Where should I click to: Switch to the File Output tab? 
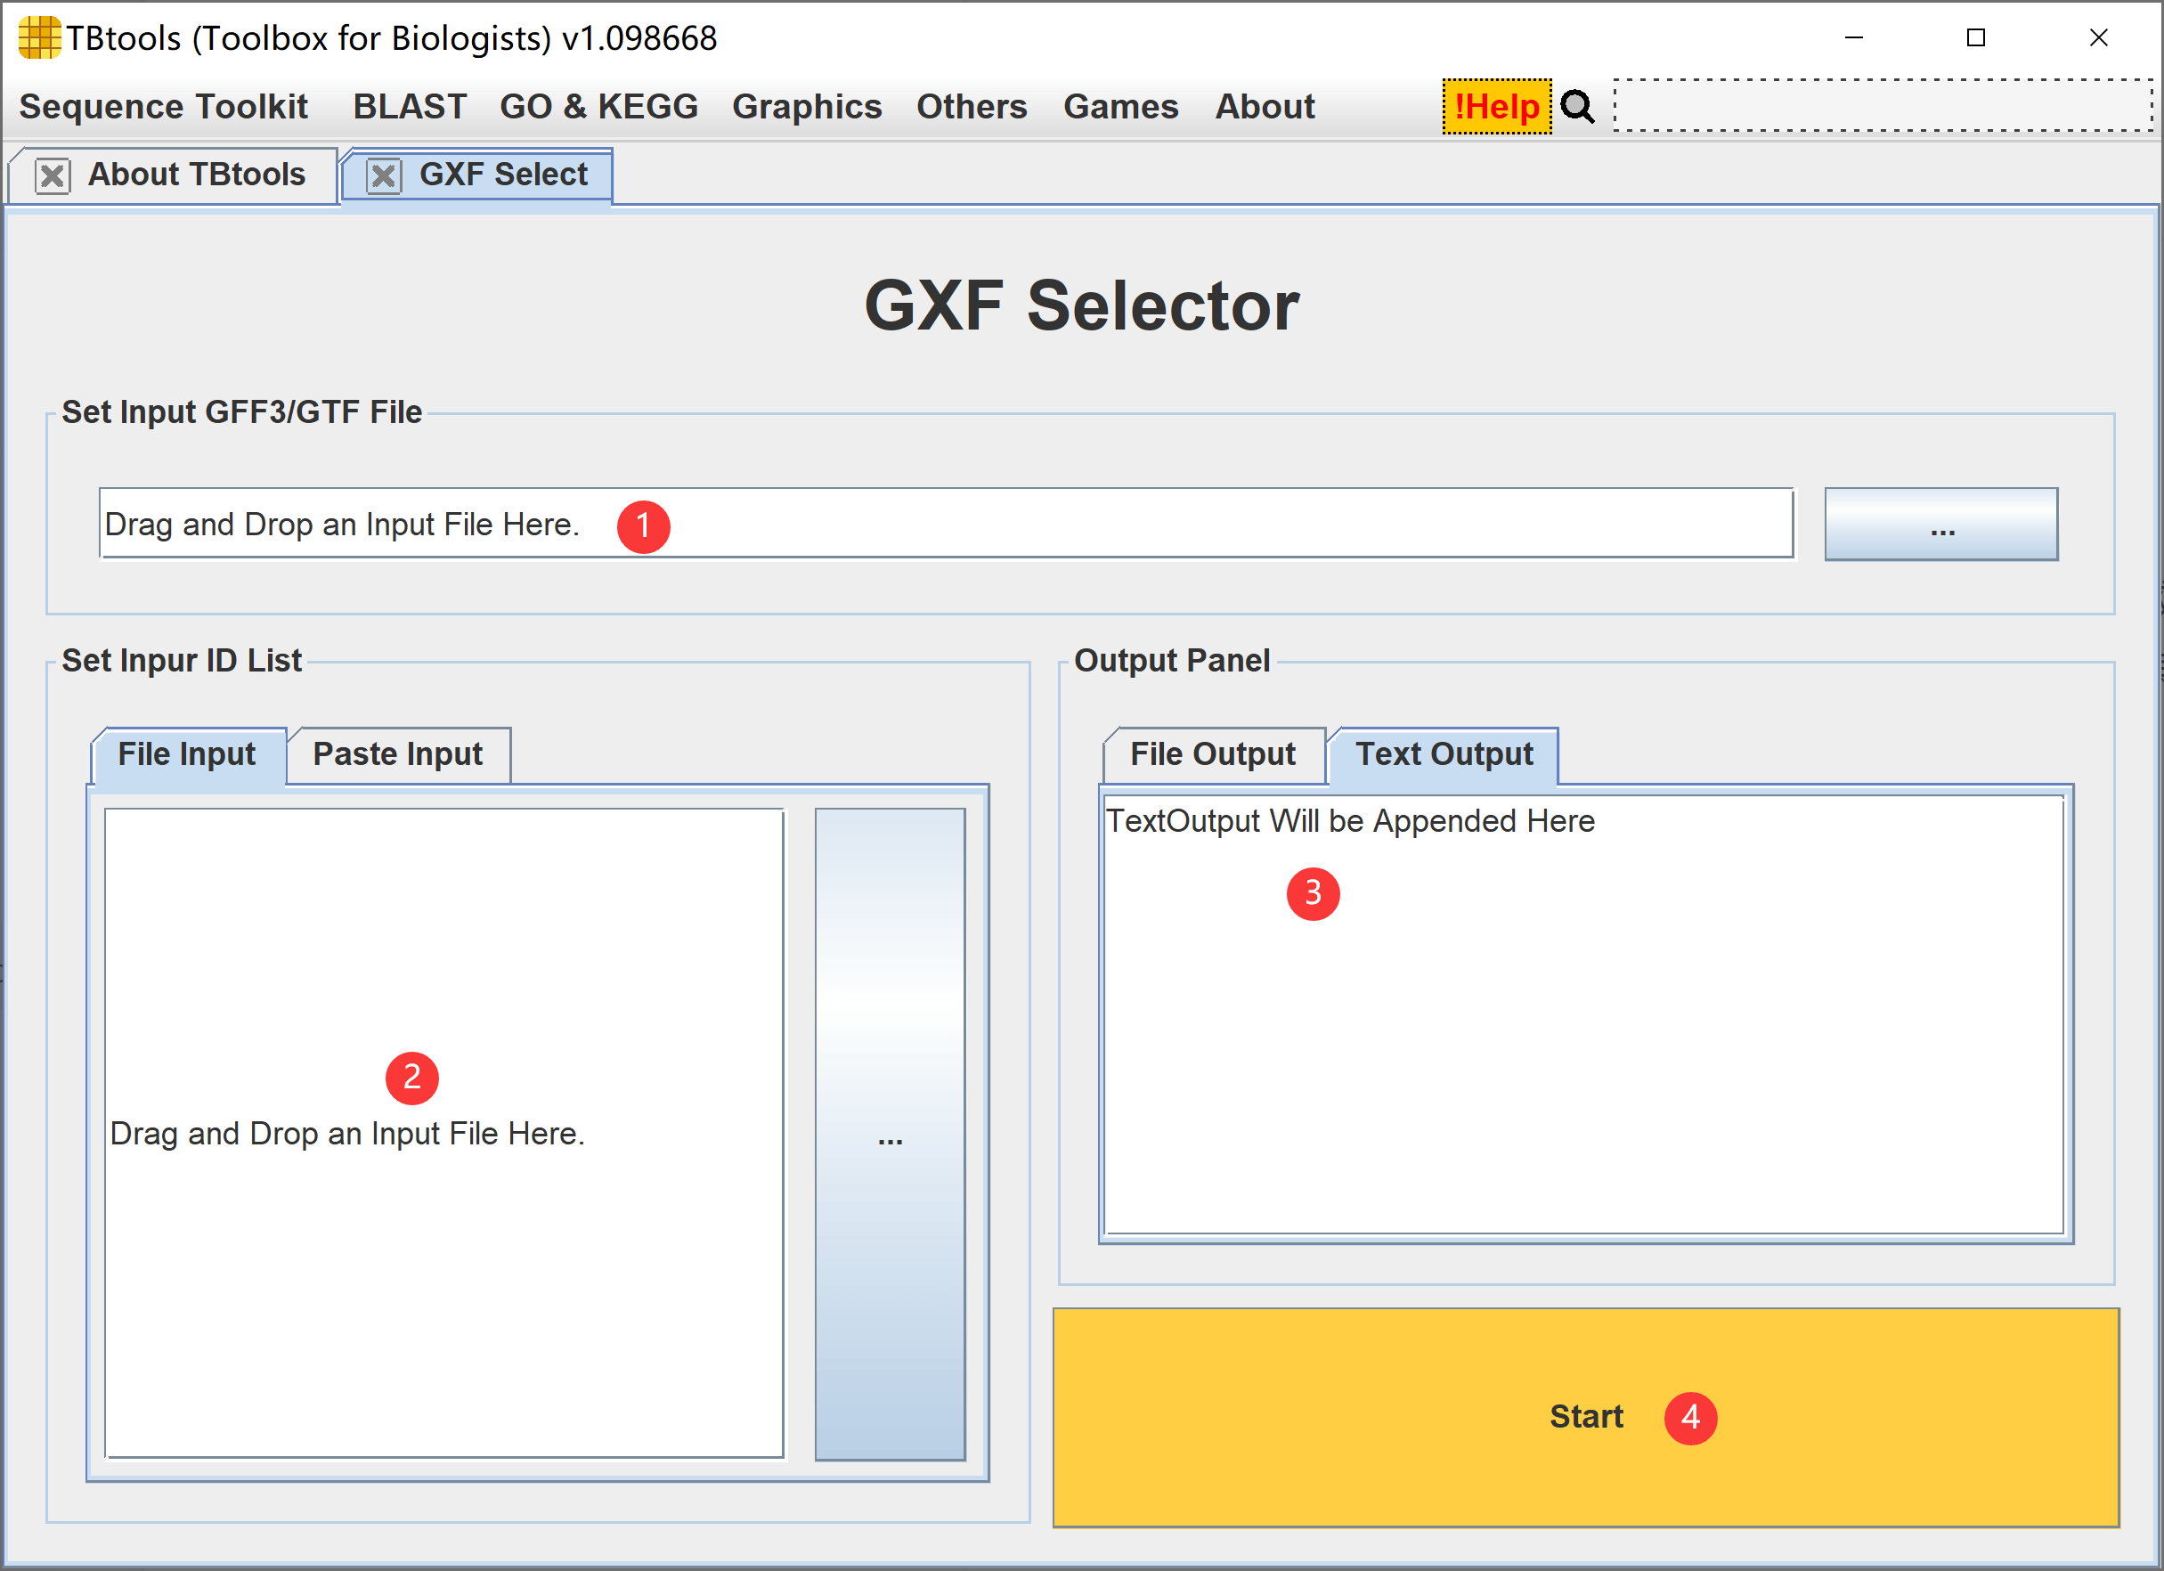click(x=1212, y=755)
